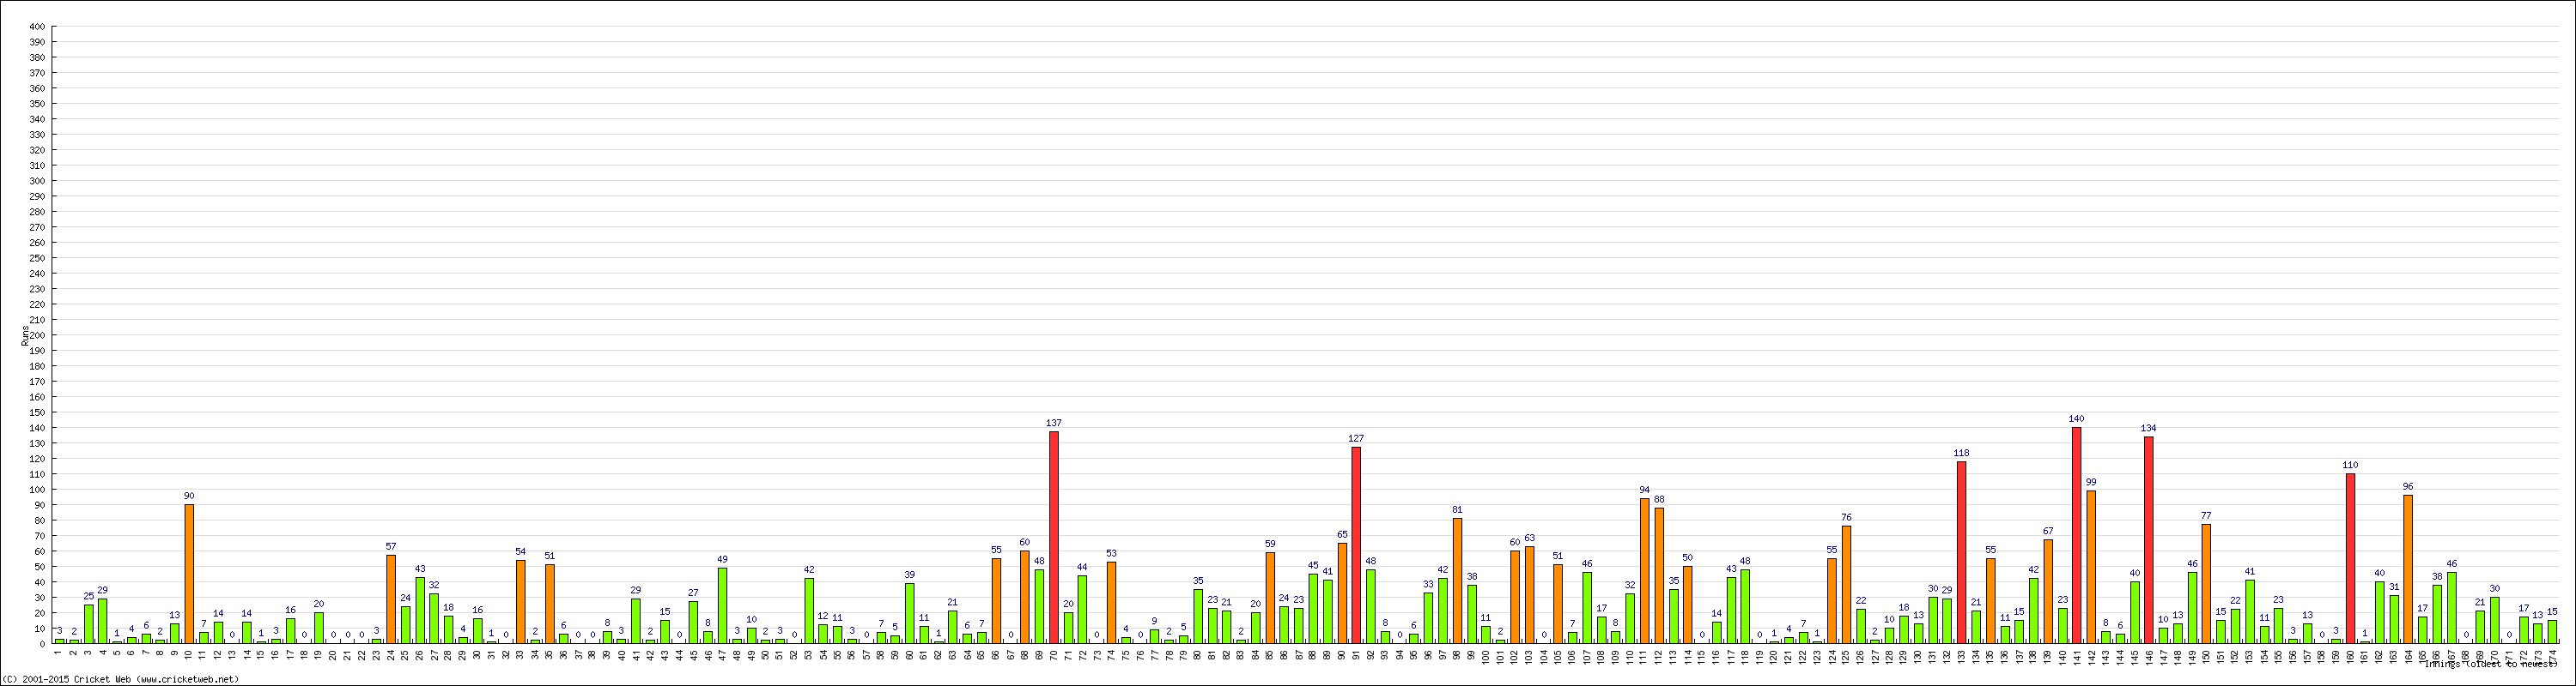Select the orange bar valued 76
This screenshot has width=2576, height=686.
click(x=1846, y=585)
